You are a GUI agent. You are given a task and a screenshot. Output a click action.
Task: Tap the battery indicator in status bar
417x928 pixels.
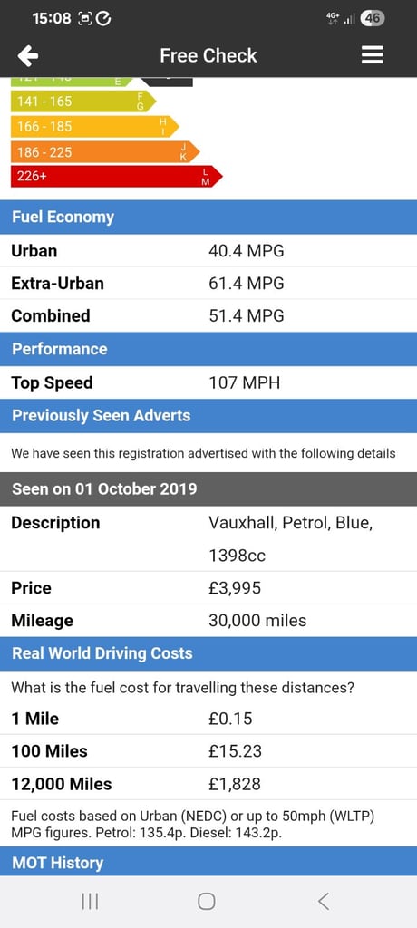(x=373, y=18)
